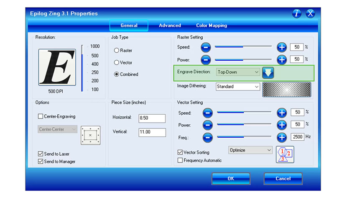Screen dimensions: 347x198
Task: Switch to the Advanced tab
Action: tap(170, 26)
